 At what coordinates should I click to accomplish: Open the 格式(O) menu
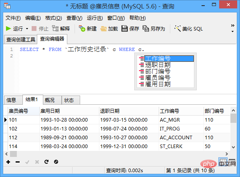(x=53, y=18)
